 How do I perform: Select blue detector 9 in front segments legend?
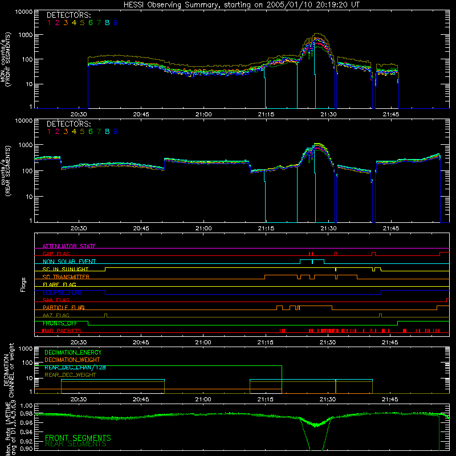tap(116, 23)
